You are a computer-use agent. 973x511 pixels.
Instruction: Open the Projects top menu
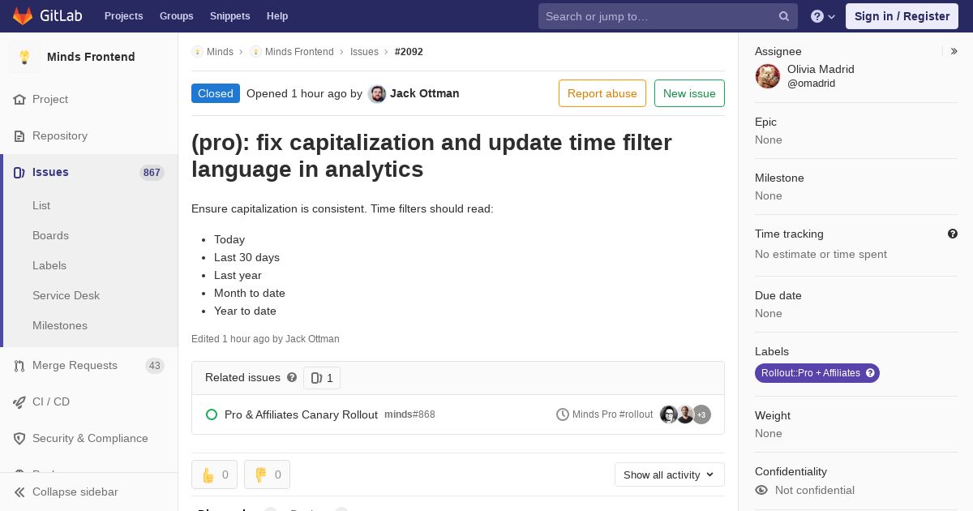tap(124, 16)
